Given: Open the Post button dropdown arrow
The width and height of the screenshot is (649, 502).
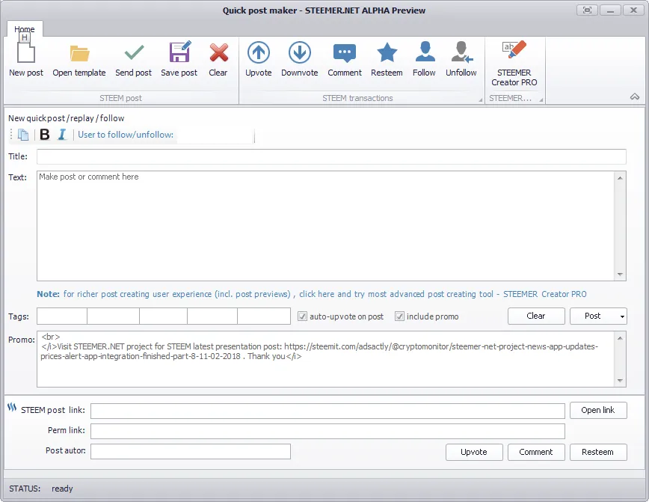Looking at the screenshot, I should [x=621, y=316].
